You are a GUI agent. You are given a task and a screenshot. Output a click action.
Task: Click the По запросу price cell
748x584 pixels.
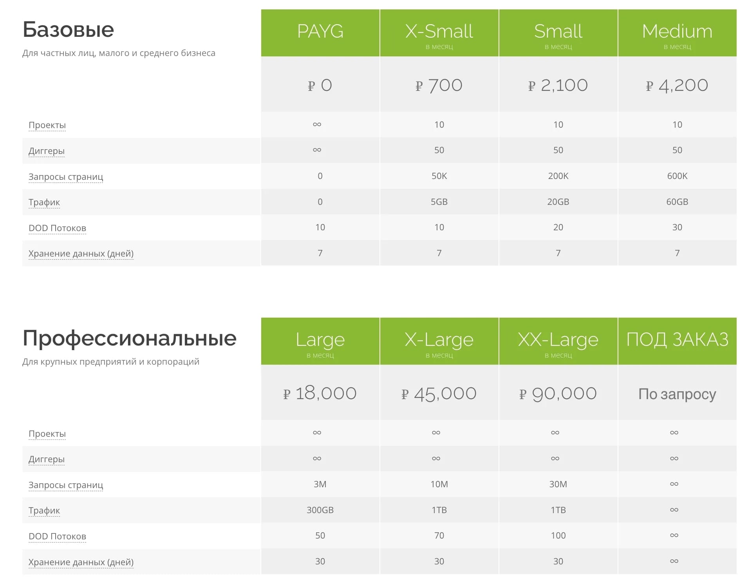[677, 393]
